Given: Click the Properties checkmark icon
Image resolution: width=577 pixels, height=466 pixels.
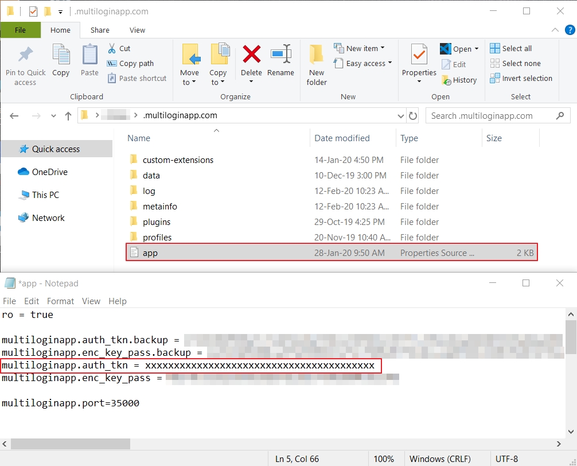Looking at the screenshot, I should (x=419, y=55).
